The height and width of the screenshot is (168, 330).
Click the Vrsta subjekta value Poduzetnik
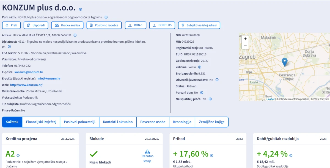[x=30, y=98]
